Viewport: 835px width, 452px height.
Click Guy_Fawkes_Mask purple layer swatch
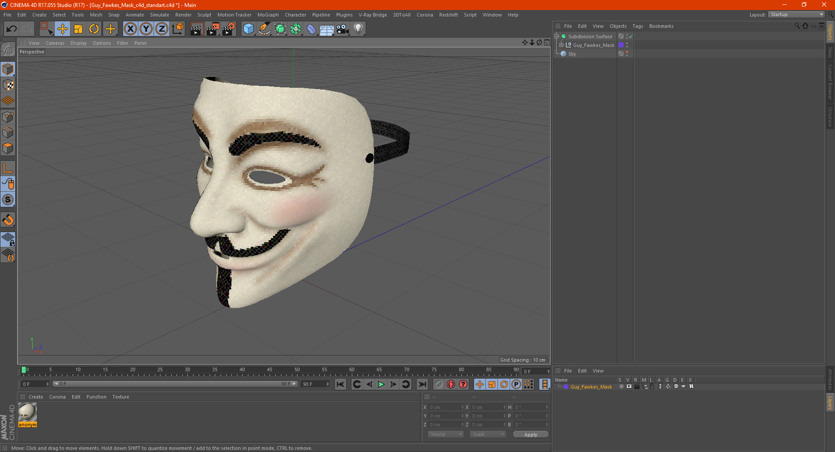pyautogui.click(x=621, y=45)
